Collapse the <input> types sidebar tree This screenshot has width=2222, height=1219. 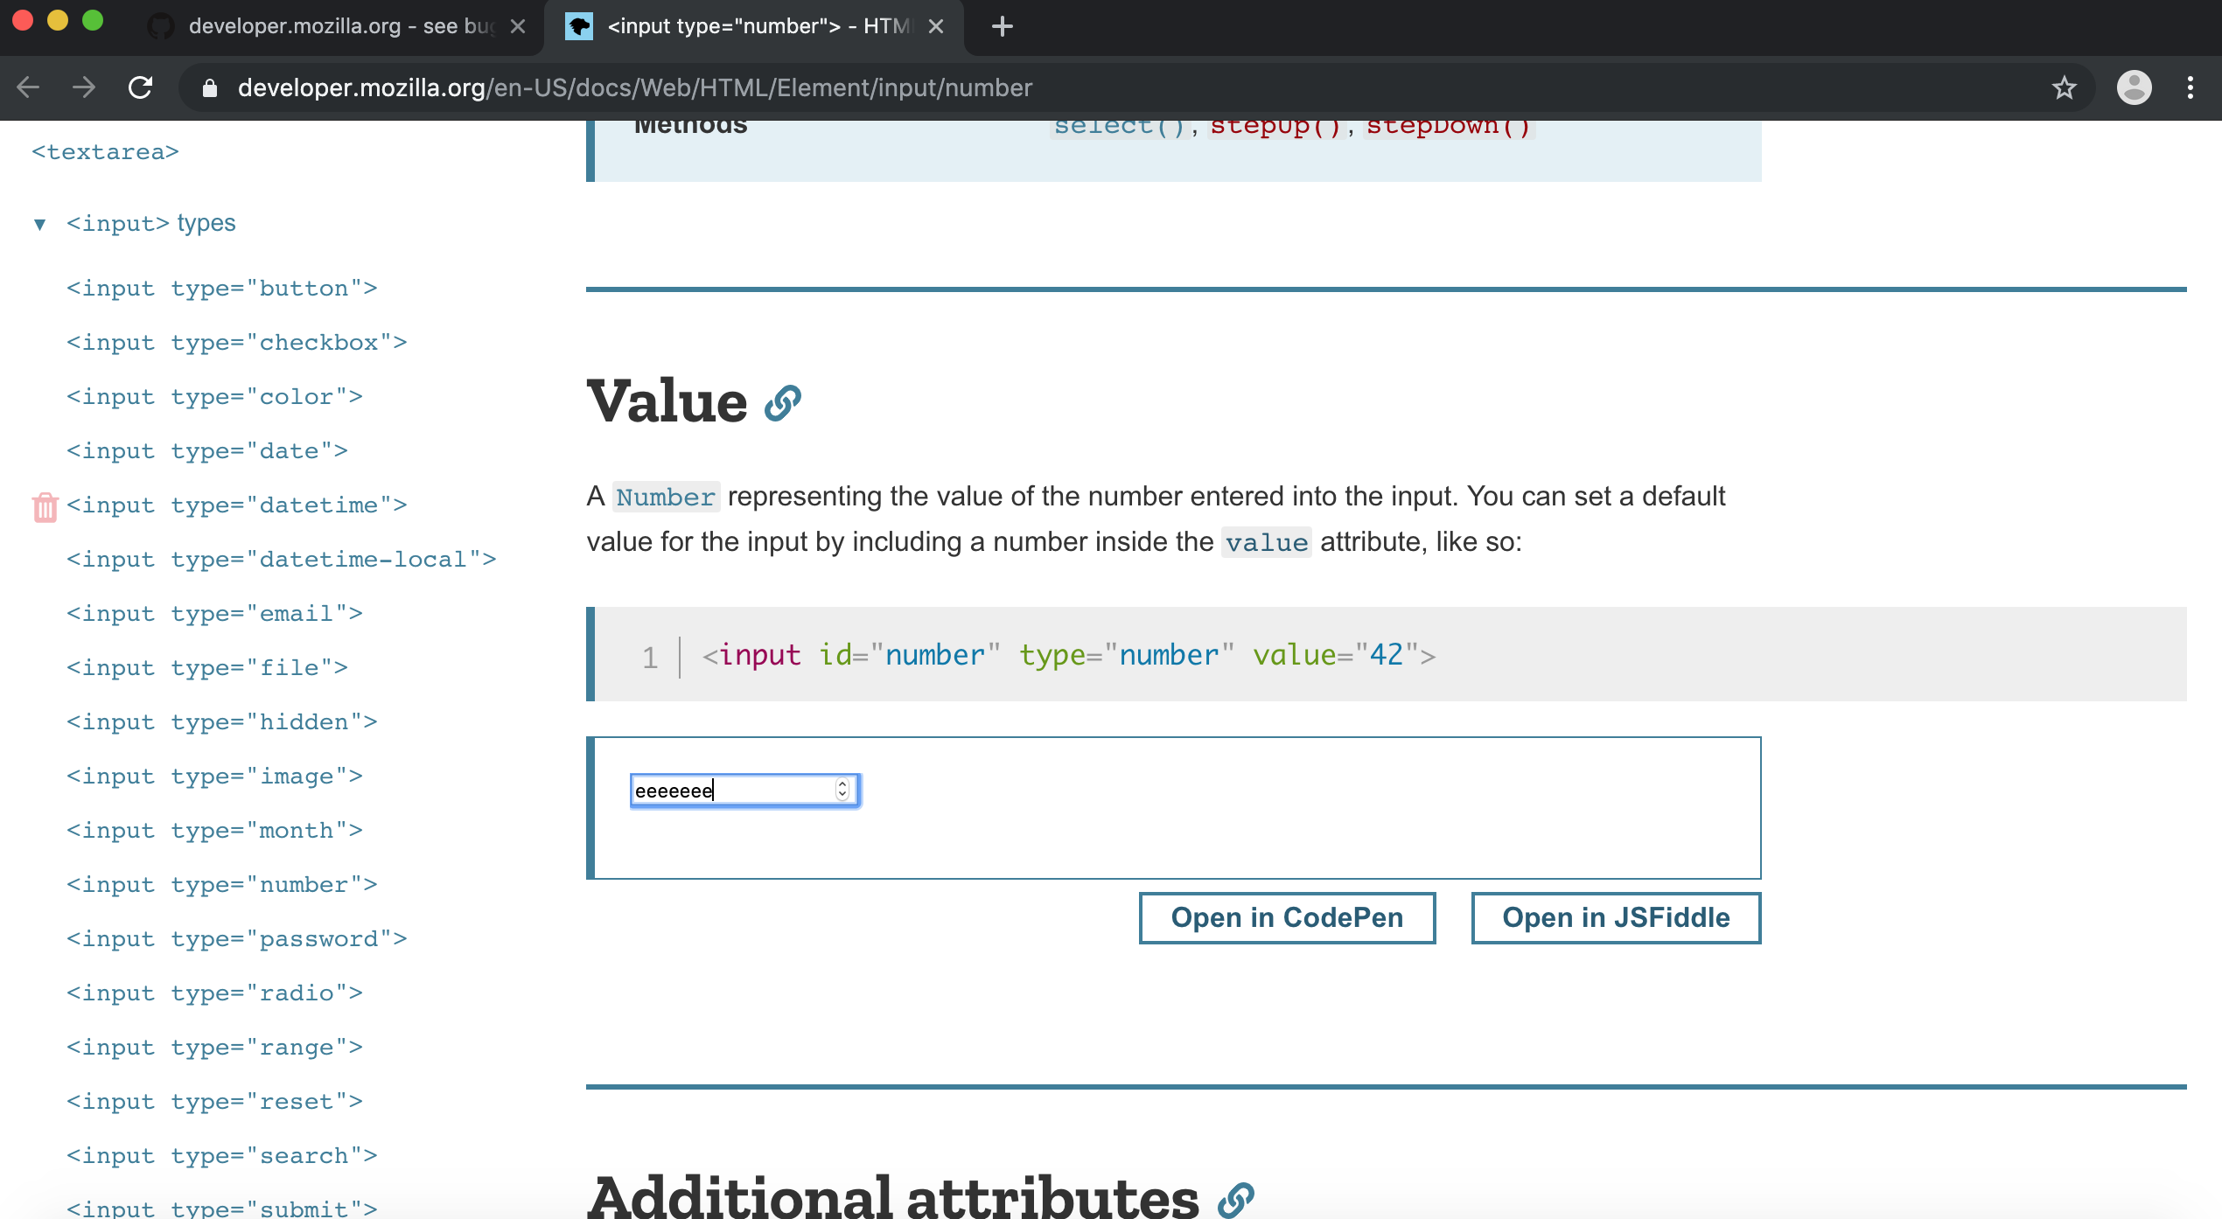coord(39,224)
